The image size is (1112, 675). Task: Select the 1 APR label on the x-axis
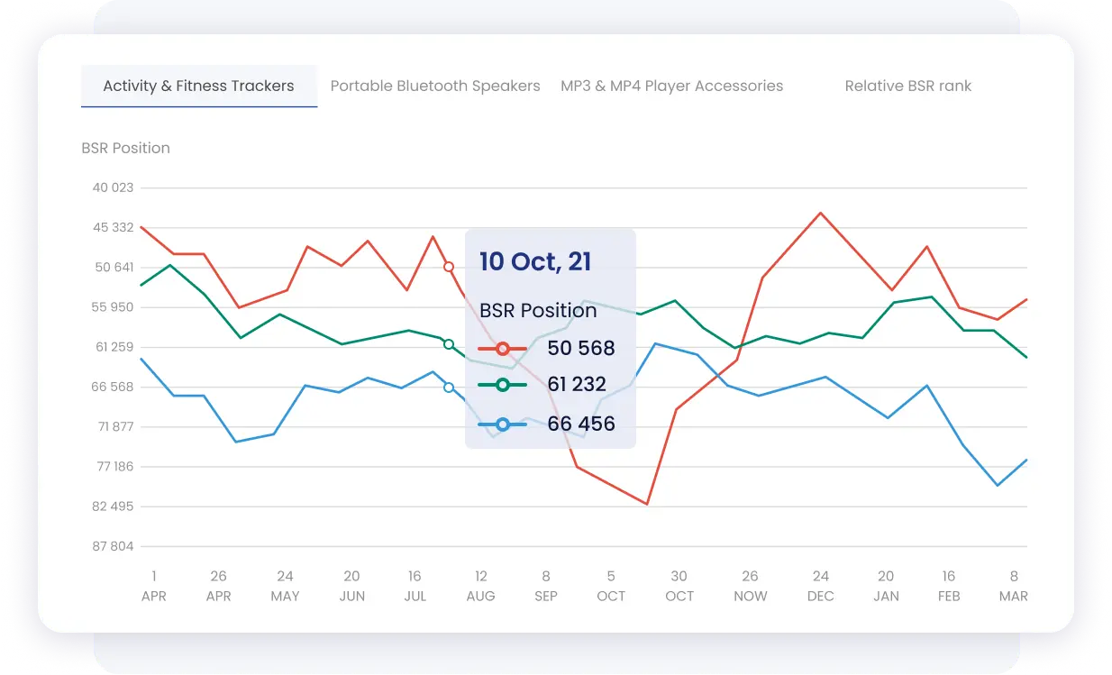coord(154,586)
